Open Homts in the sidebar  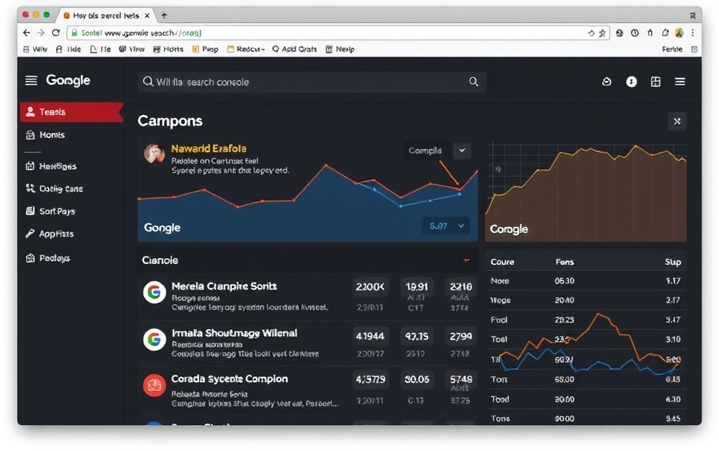pos(52,135)
